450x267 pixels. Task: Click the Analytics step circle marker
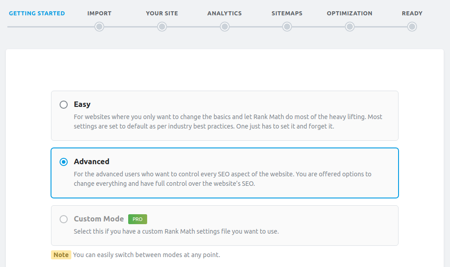pyautogui.click(x=225, y=27)
